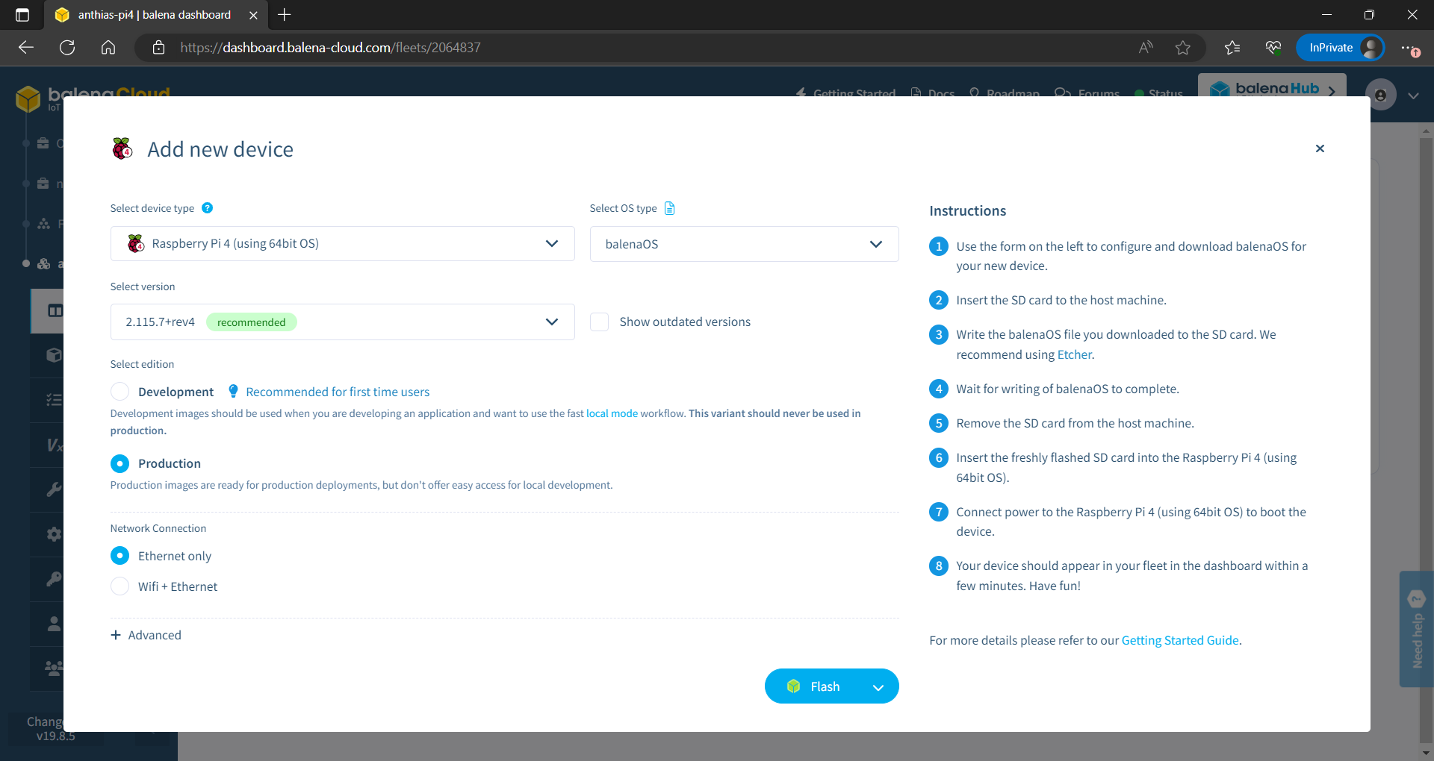Open the cube icon in left sidebar
Screen dimensions: 1434x761
pos(54,355)
